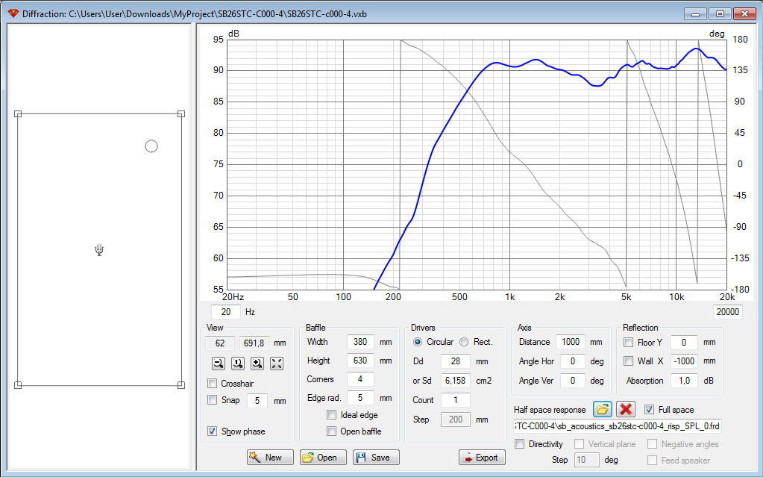Click the Export button
The width and height of the screenshot is (763, 477).
pyautogui.click(x=482, y=457)
